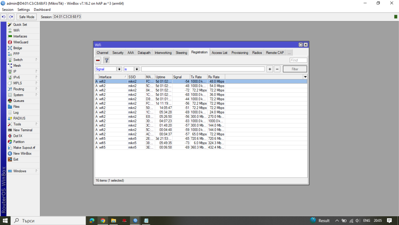The width and height of the screenshot is (399, 225).
Task: Launch New Terminal from the sidebar
Action: pos(22,130)
